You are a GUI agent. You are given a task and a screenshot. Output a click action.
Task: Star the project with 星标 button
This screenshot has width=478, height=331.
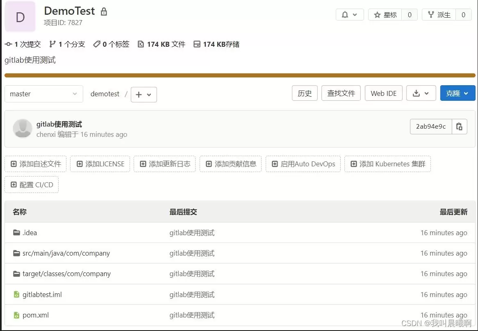click(x=385, y=15)
